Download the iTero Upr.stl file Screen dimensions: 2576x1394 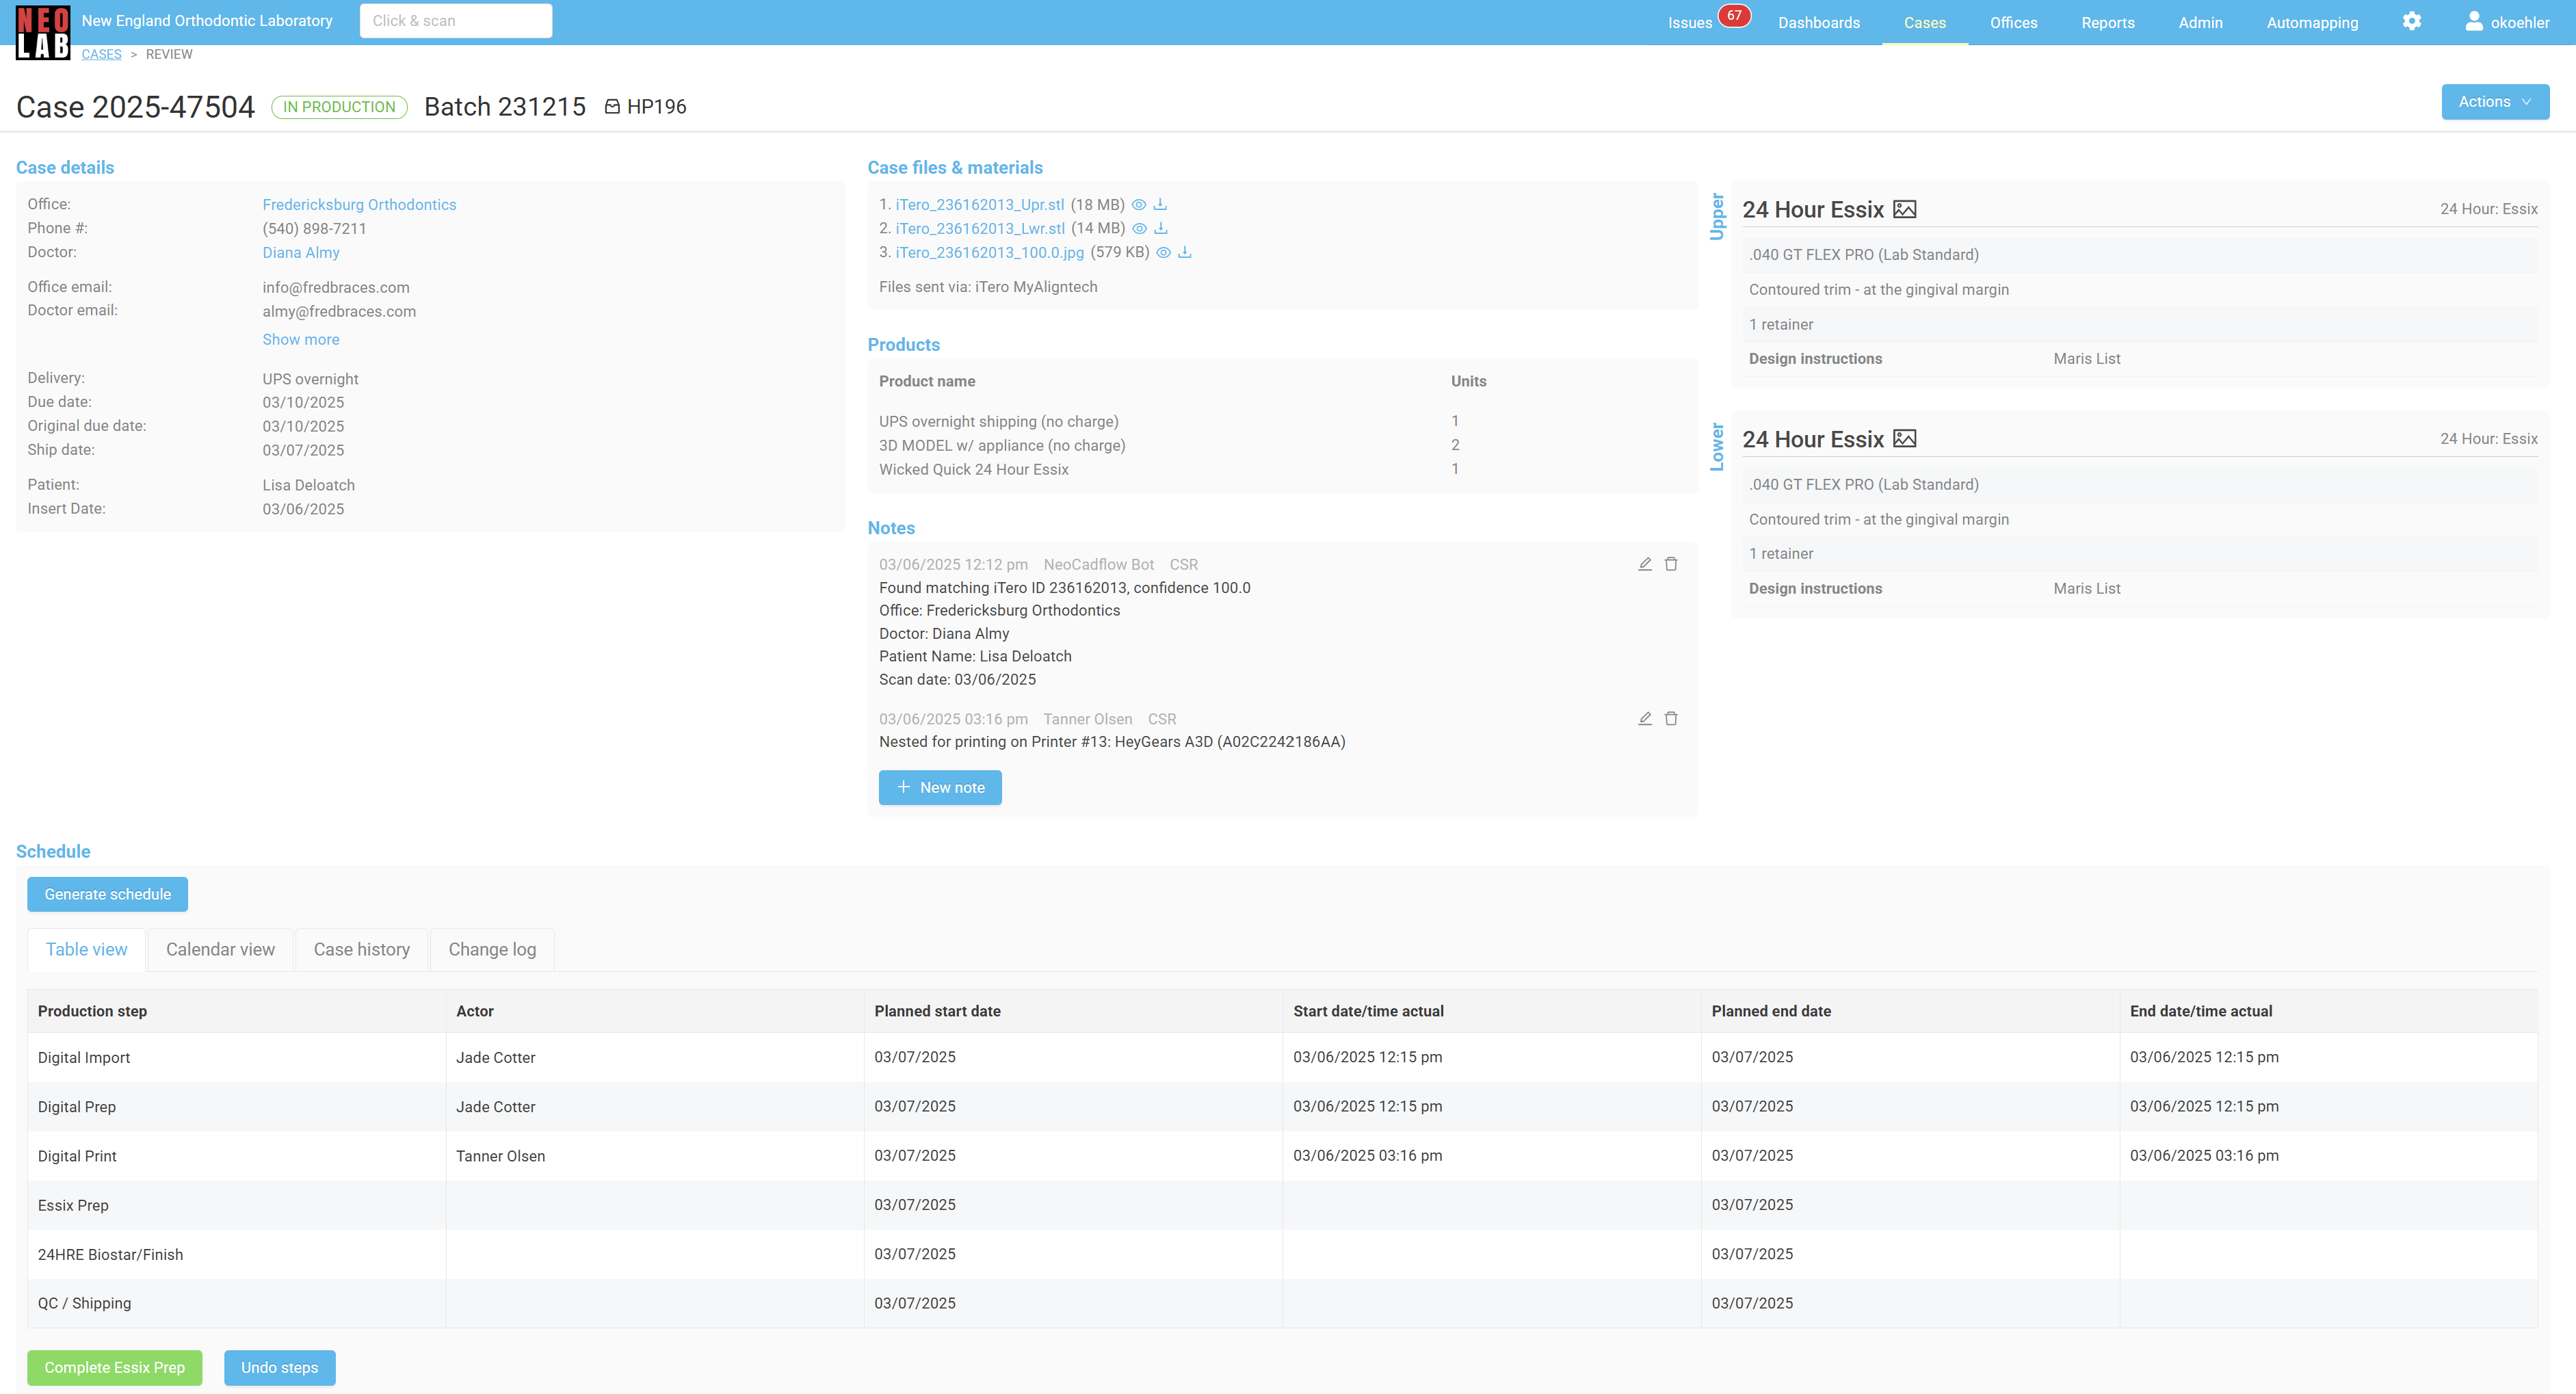[x=1160, y=204]
